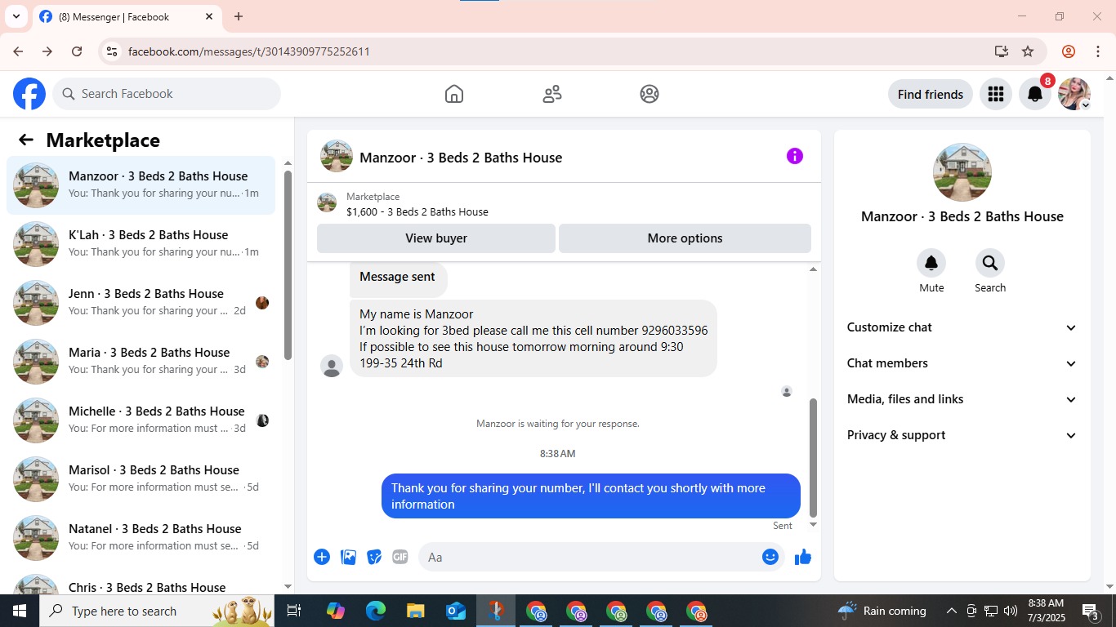Open the account profile picture menu
This screenshot has width=1116, height=627.
click(1074, 94)
